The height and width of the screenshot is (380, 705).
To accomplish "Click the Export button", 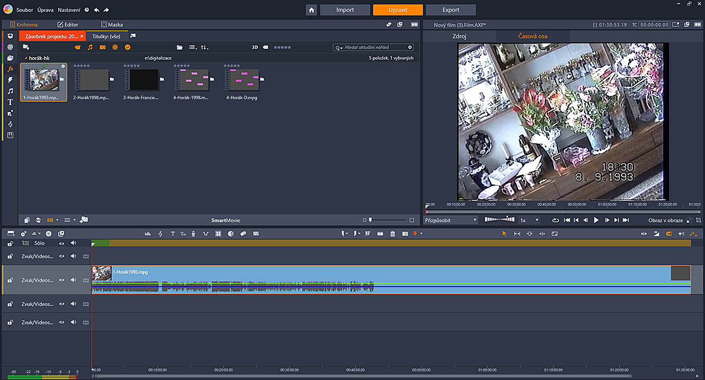I will (451, 10).
